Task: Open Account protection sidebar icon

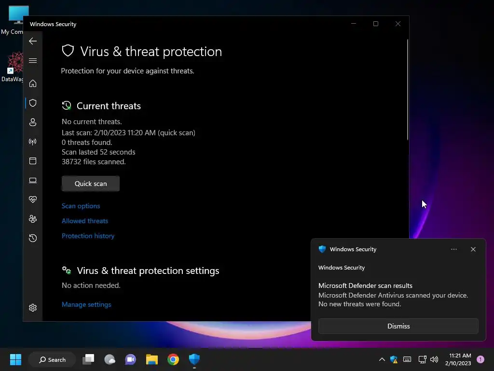Action: [x=33, y=122]
